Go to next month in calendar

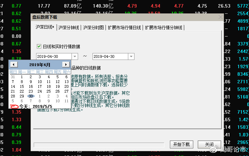point(66,64)
